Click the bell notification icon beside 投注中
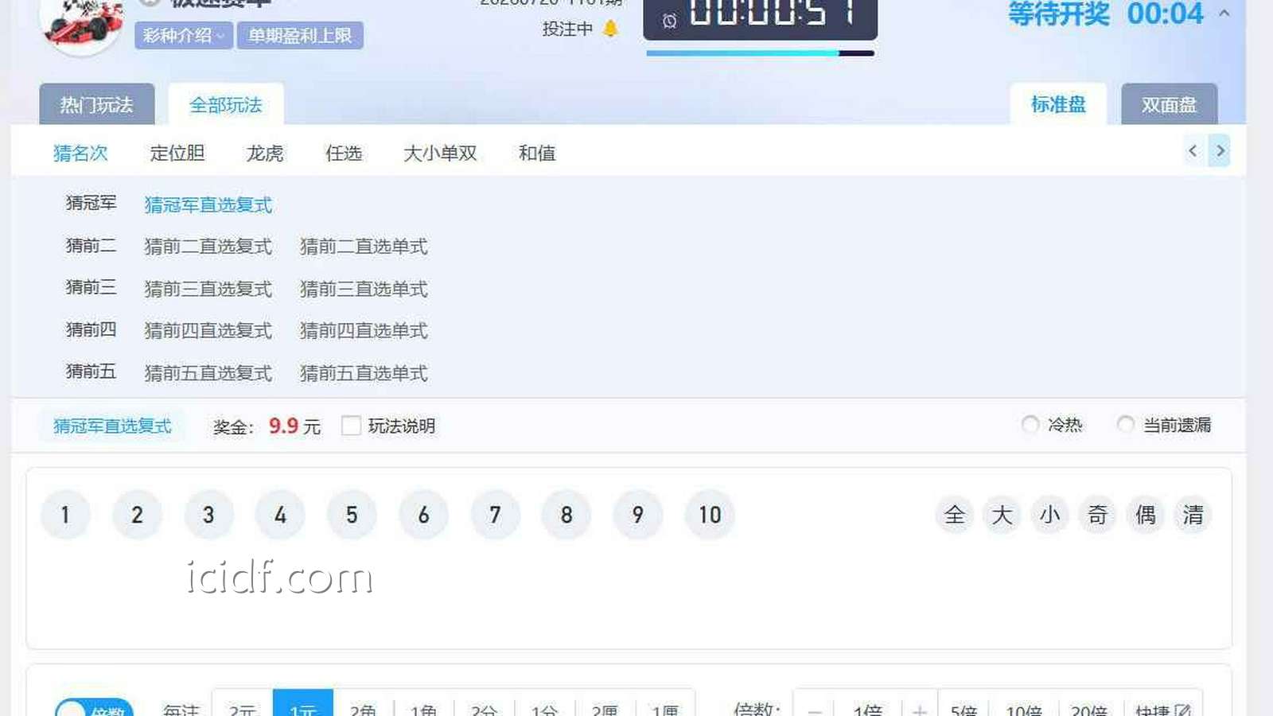Image resolution: width=1273 pixels, height=716 pixels. (610, 29)
